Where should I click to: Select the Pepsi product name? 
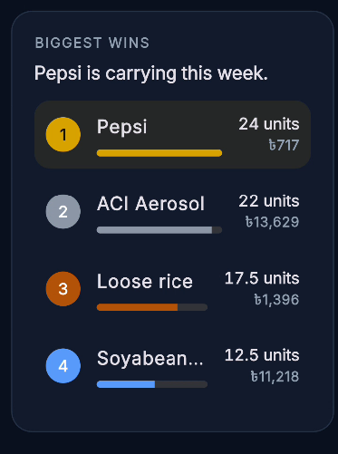[x=122, y=127]
